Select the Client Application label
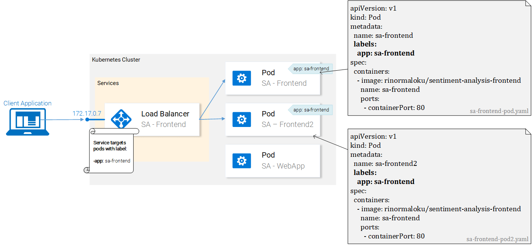Viewport: 532px width, 246px height. [x=28, y=103]
